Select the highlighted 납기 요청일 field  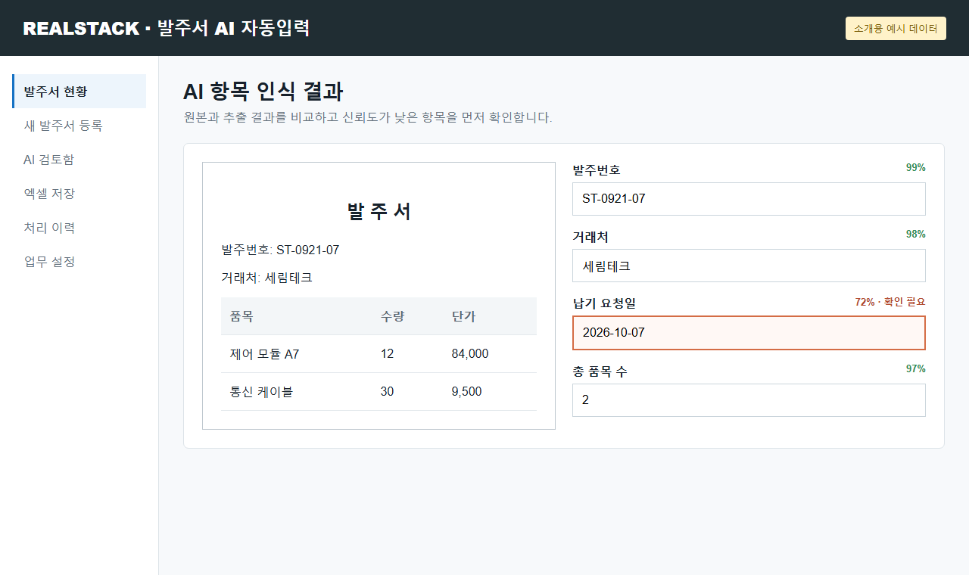(749, 333)
